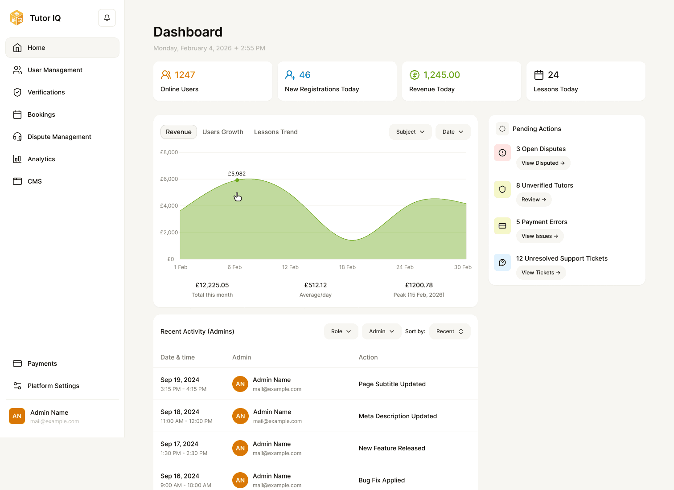
Task: Open the Date filter dropdown
Action: (453, 132)
